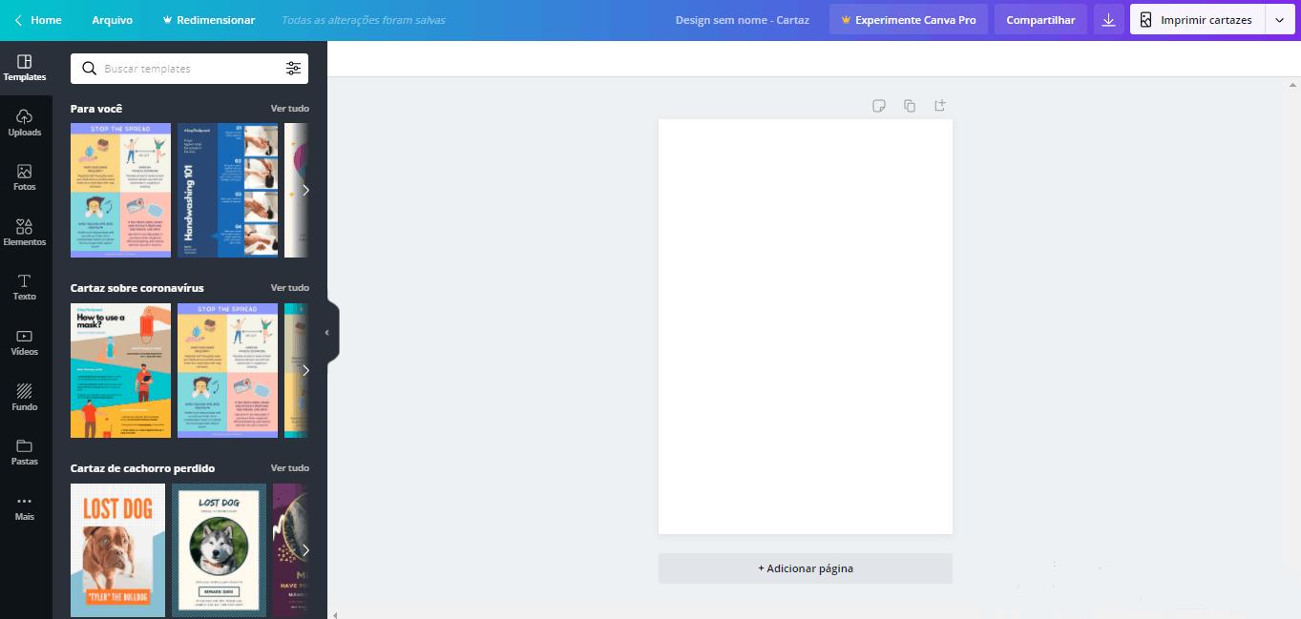The width and height of the screenshot is (1301, 619).
Task: Open the Redimensionar menu
Action: [x=209, y=20]
